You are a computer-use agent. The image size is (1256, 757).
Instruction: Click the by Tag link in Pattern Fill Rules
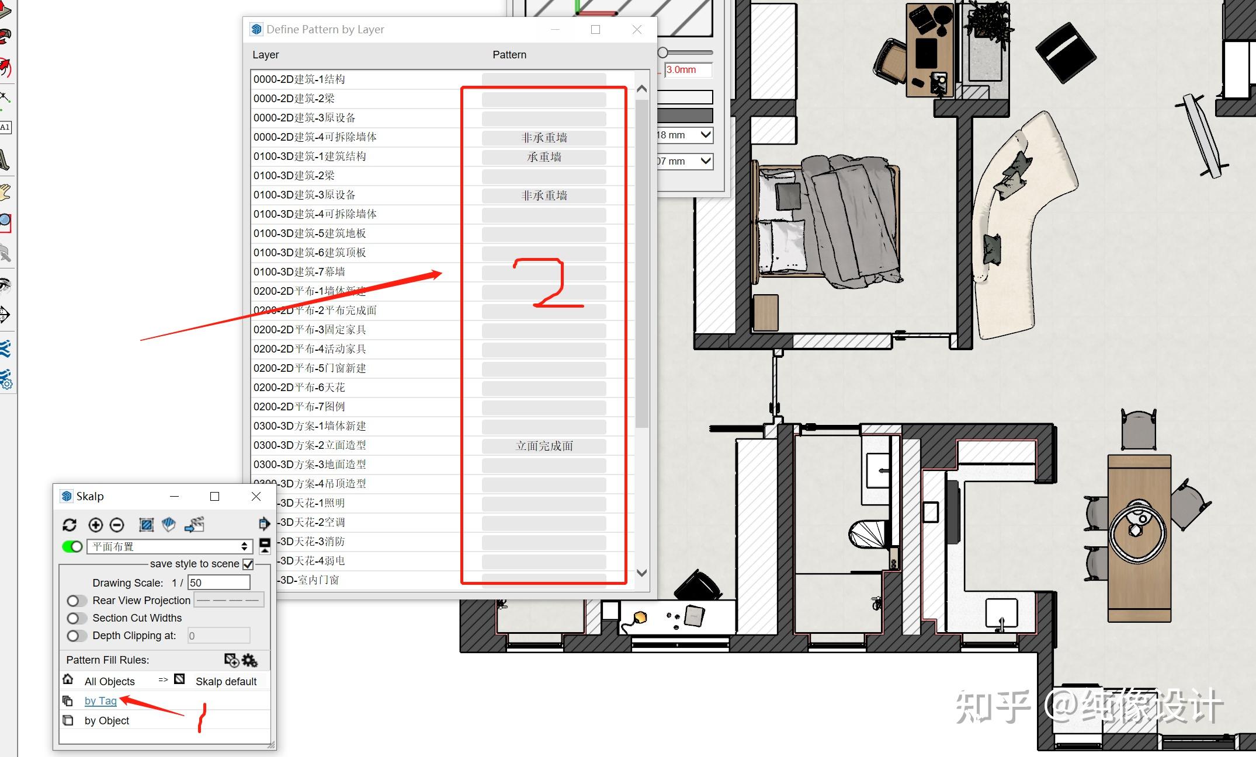(100, 700)
